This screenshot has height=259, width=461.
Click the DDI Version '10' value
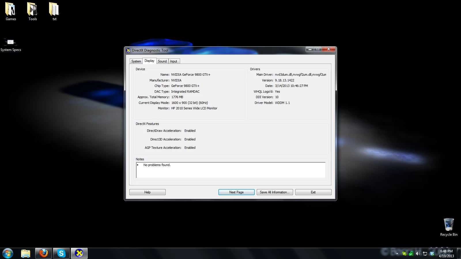tap(277, 97)
